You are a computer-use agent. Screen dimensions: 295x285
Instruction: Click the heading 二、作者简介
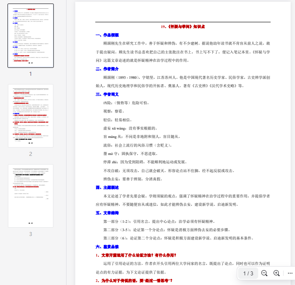coord(107,69)
